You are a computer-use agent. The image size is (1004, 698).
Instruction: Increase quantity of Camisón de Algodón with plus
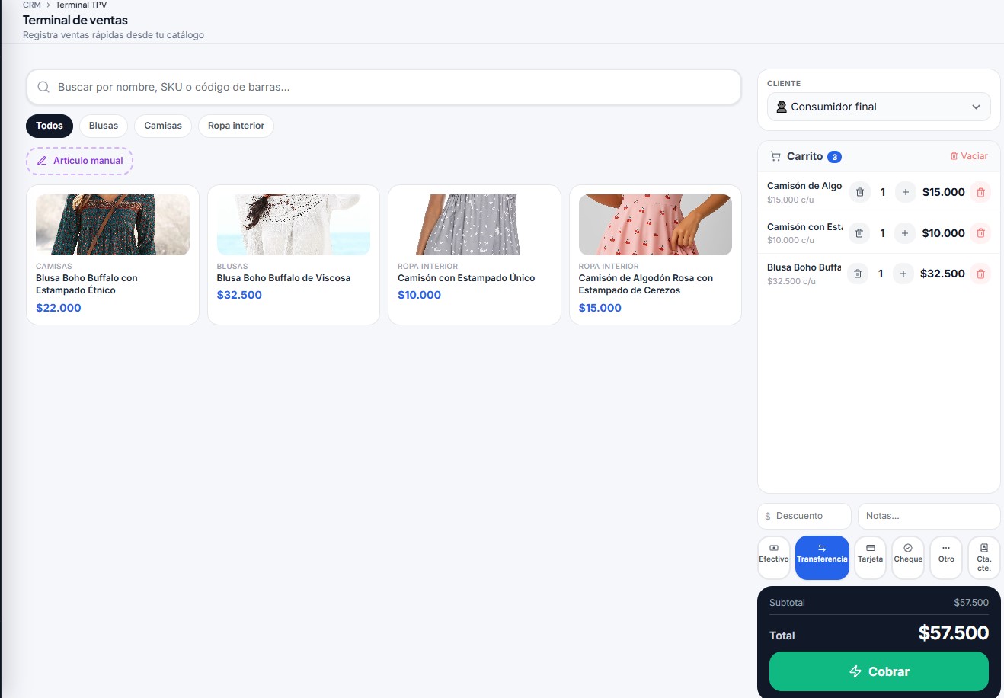pyautogui.click(x=905, y=192)
